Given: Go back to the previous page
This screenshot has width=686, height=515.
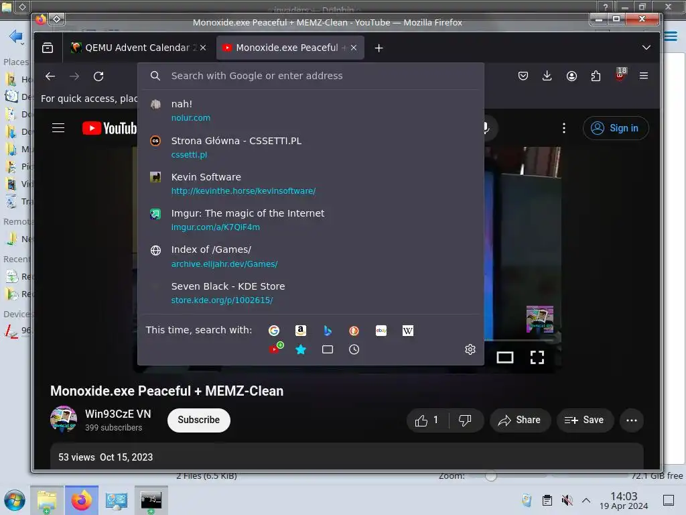Looking at the screenshot, I should [50, 76].
